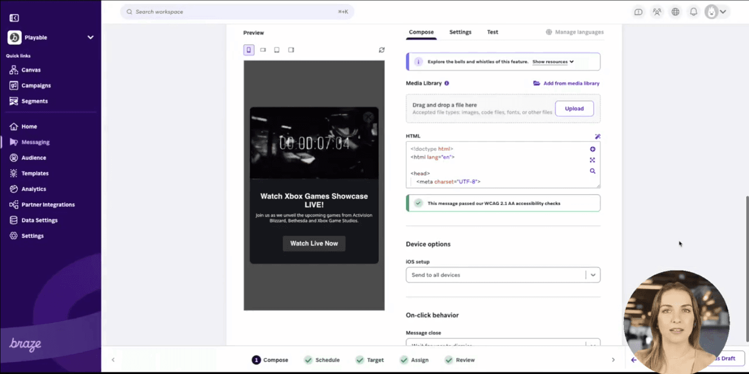749x374 pixels.
Task: Go to the Compose step
Action: coord(270,360)
